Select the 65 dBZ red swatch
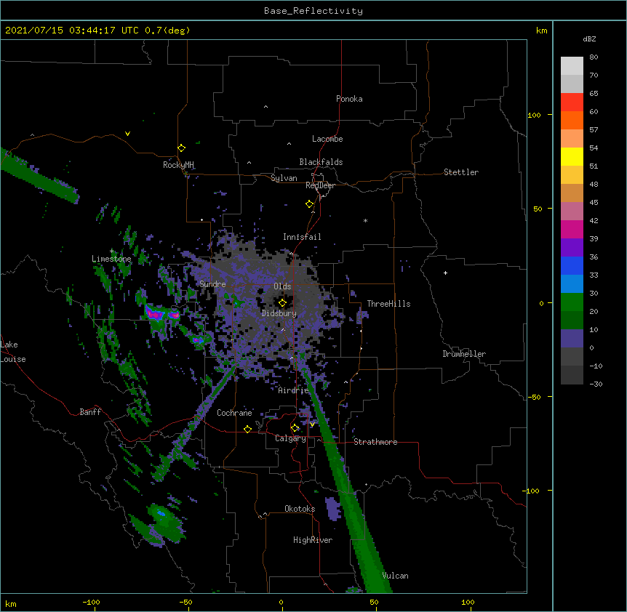The height and width of the screenshot is (612, 627). pos(572,102)
